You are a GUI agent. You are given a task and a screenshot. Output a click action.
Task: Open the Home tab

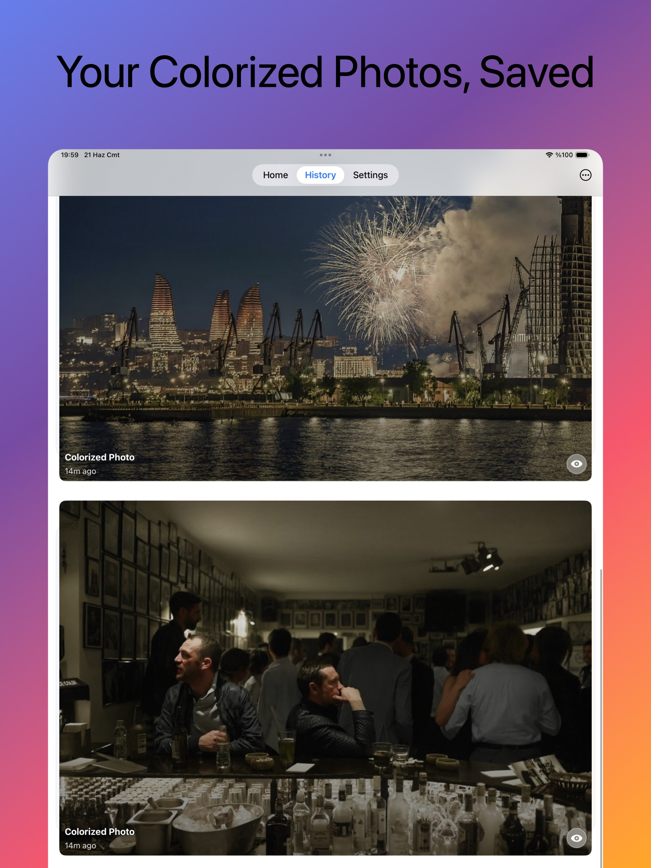275,175
